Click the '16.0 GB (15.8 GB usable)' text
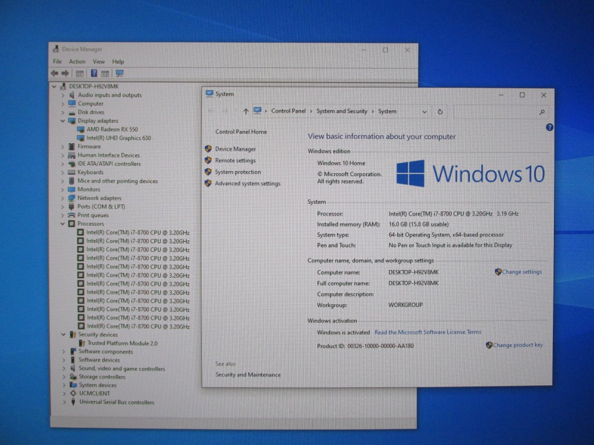This screenshot has height=445, width=594. [x=418, y=224]
